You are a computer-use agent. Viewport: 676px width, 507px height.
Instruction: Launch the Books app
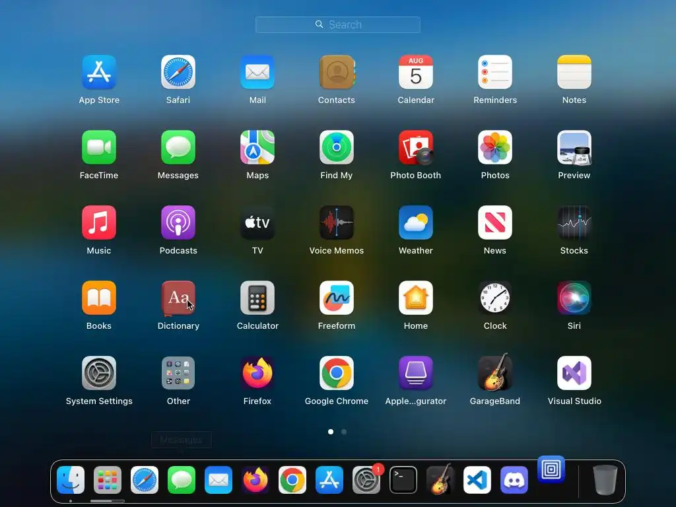pos(99,298)
